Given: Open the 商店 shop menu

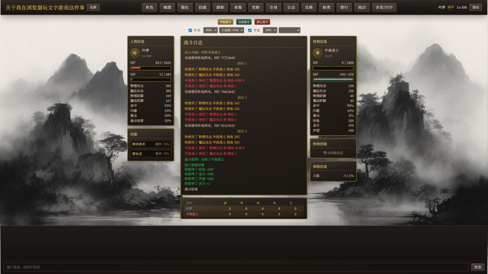Looking at the screenshot, I should [x=362, y=7].
